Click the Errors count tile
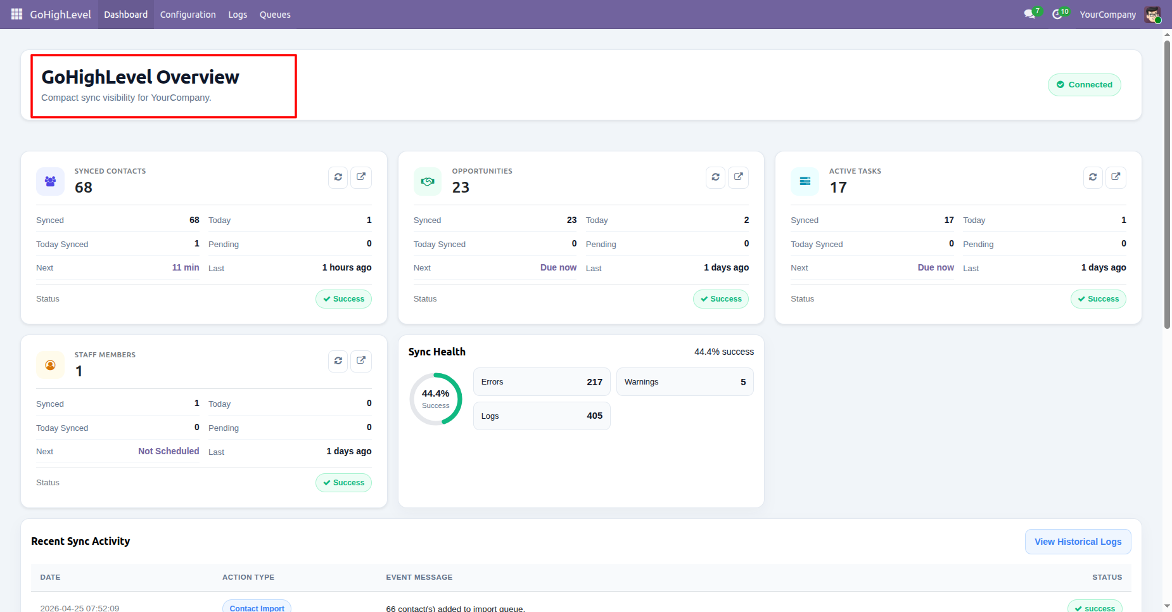The height and width of the screenshot is (612, 1172). [542, 382]
